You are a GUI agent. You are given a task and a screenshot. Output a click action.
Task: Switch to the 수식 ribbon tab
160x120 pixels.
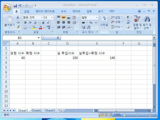point(63,11)
